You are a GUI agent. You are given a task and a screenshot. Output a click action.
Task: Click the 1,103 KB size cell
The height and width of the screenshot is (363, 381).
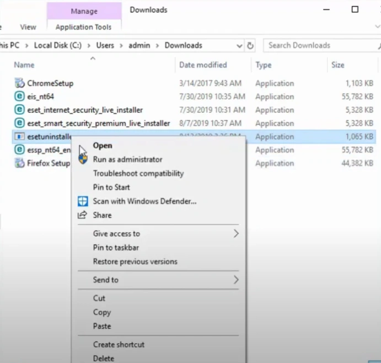coord(359,83)
